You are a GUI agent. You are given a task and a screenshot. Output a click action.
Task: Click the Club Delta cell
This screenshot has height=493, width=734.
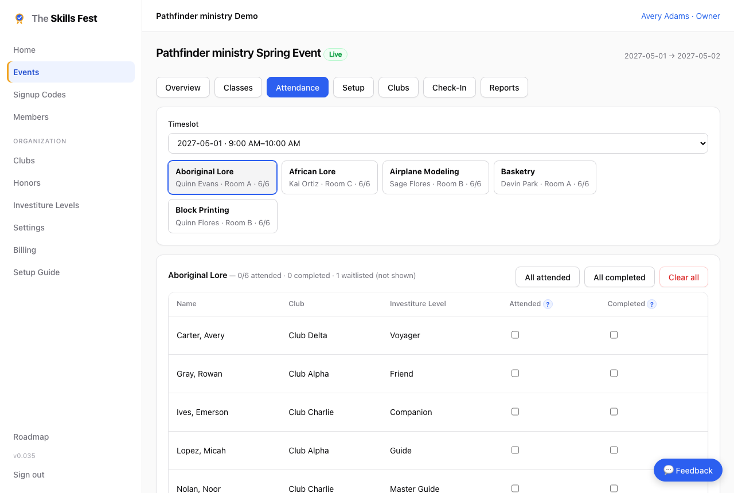[x=308, y=335]
